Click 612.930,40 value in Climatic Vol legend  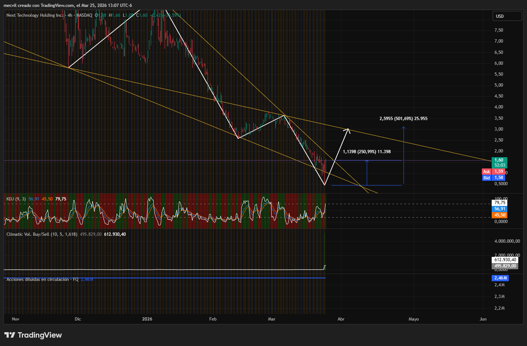pyautogui.click(x=115, y=234)
